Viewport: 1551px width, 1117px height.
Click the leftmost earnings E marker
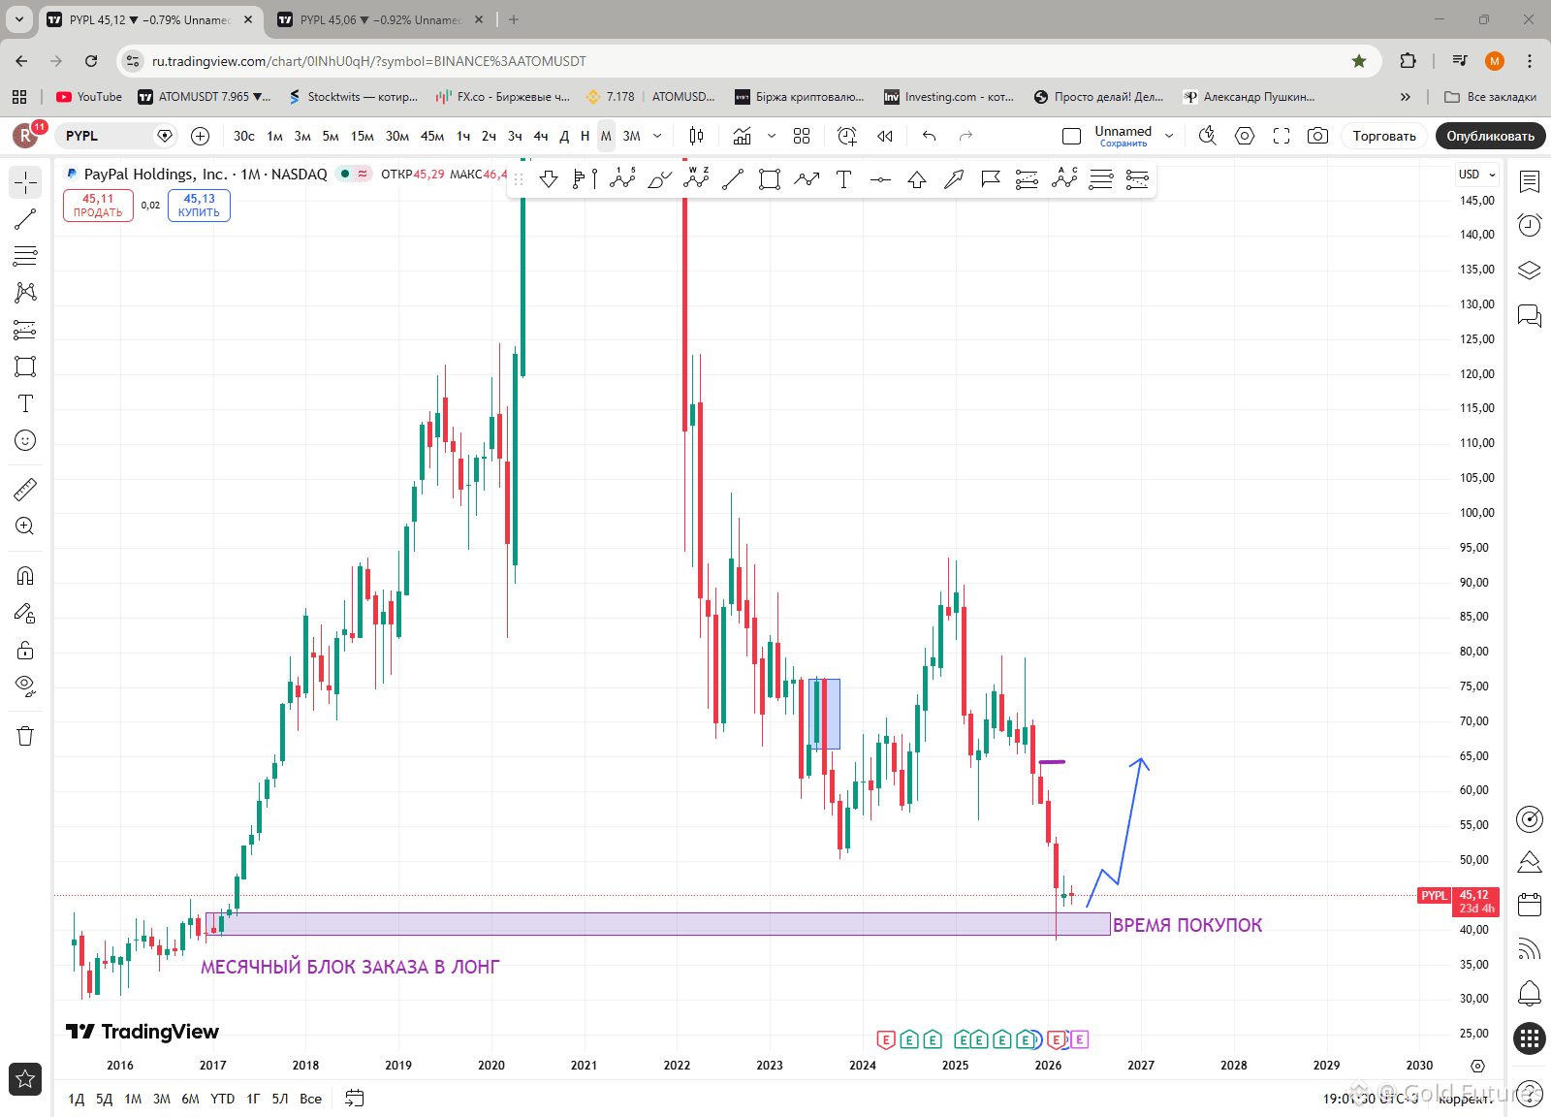click(885, 1040)
